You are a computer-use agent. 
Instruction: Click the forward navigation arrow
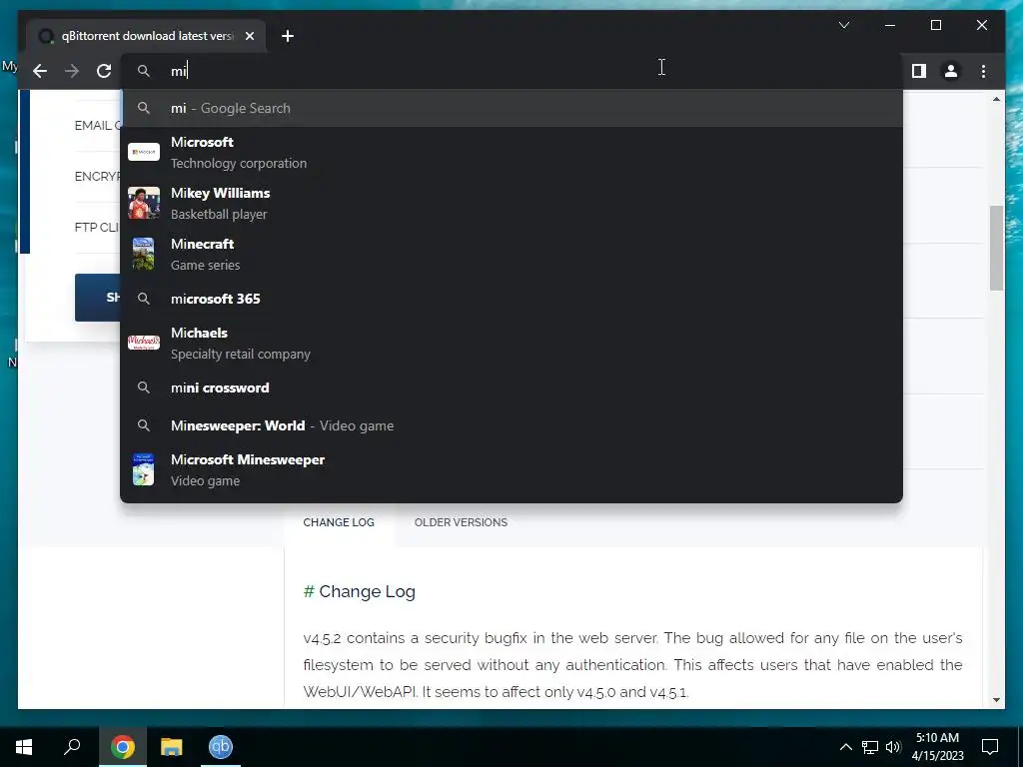(72, 71)
